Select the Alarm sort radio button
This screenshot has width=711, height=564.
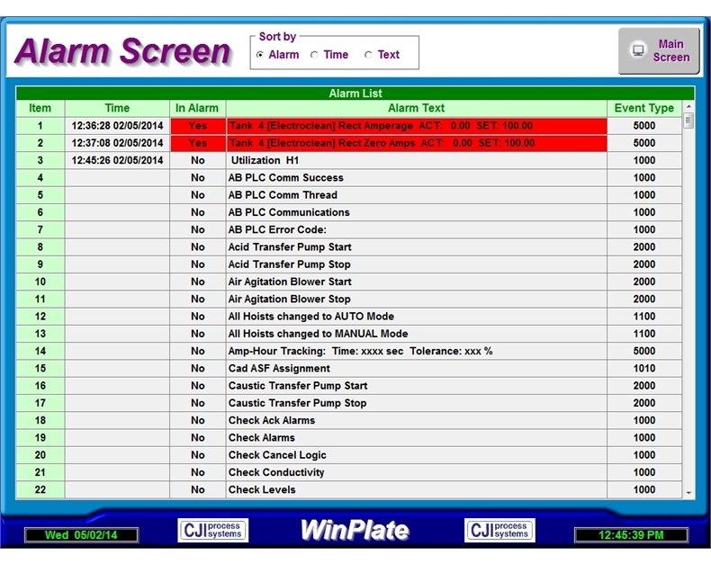click(x=260, y=55)
